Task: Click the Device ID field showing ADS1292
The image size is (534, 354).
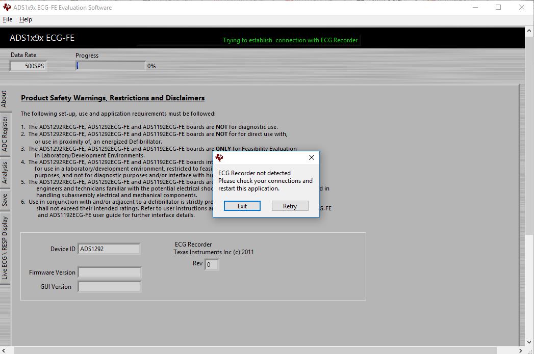Action: tap(109, 249)
